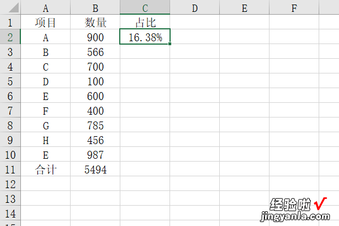Image resolution: width=339 pixels, height=226 pixels.
Task: Select row 4 header
Action: click(x=10, y=66)
